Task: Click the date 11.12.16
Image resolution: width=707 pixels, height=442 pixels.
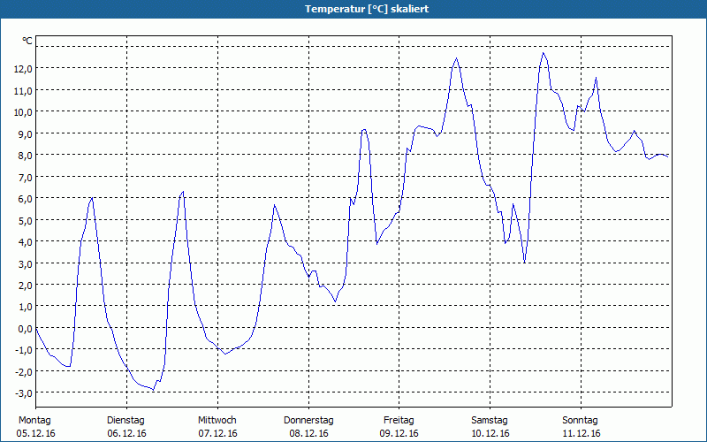Action: [582, 433]
